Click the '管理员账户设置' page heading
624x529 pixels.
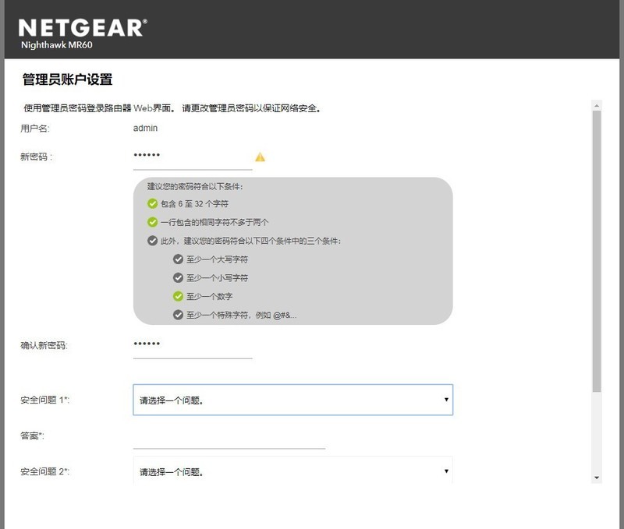(x=67, y=79)
